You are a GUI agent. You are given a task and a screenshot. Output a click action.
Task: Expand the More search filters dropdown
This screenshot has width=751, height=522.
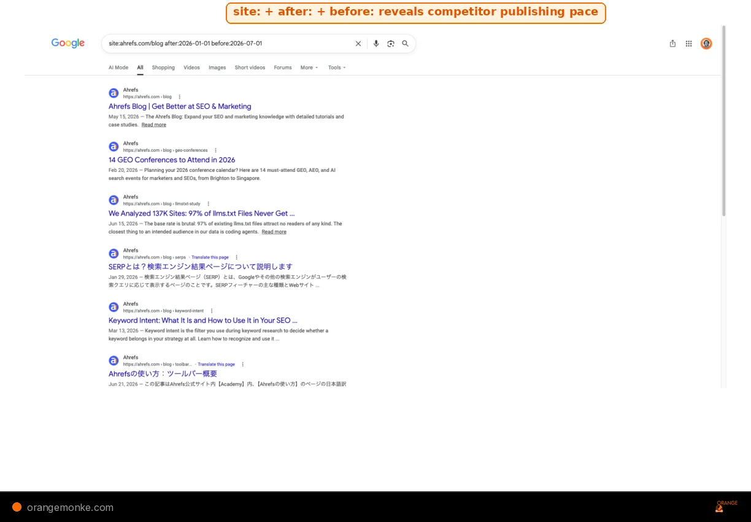309,68
